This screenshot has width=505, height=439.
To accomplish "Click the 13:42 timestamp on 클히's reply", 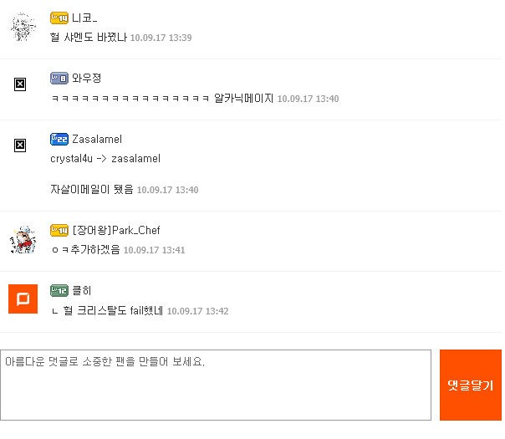I will tap(197, 311).
